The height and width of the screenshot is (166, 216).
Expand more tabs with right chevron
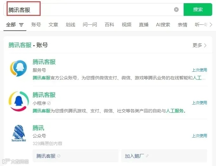pyautogui.click(x=211, y=25)
